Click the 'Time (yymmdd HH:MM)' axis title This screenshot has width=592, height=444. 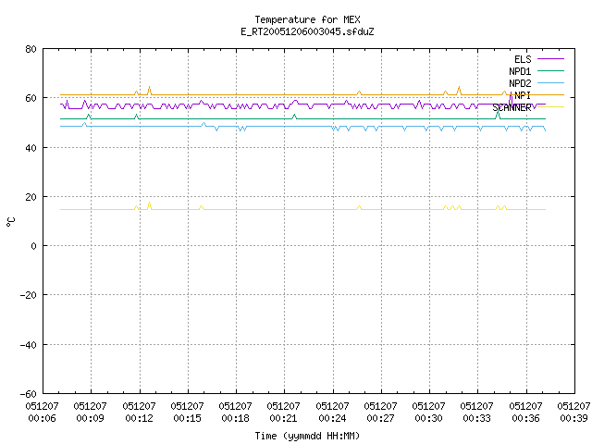pos(307,436)
